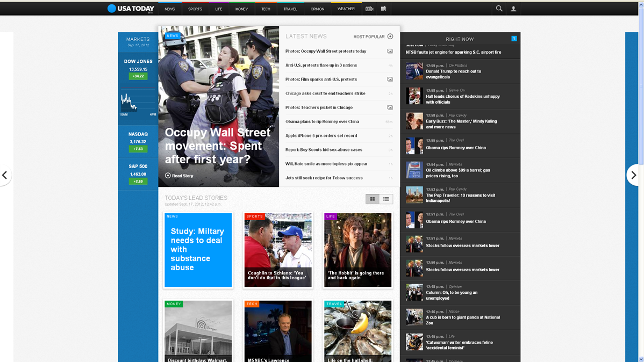This screenshot has height=362, width=644.
Task: Switch lead stories to grid view
Action: tap(372, 199)
